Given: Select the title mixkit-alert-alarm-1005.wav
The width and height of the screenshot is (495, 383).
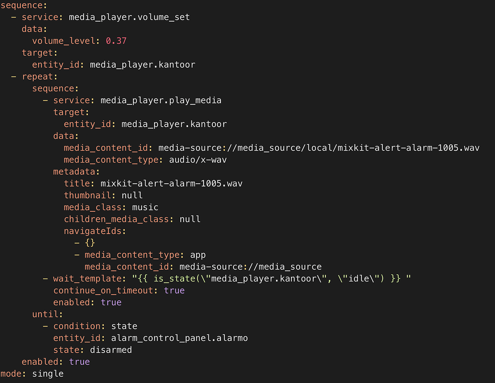Looking at the screenshot, I should (x=171, y=183).
